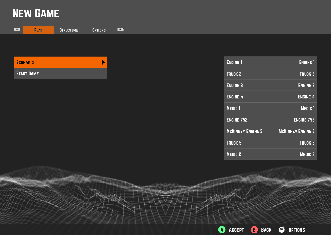
Task: Click the LB bumper icon
Action: [17, 29]
